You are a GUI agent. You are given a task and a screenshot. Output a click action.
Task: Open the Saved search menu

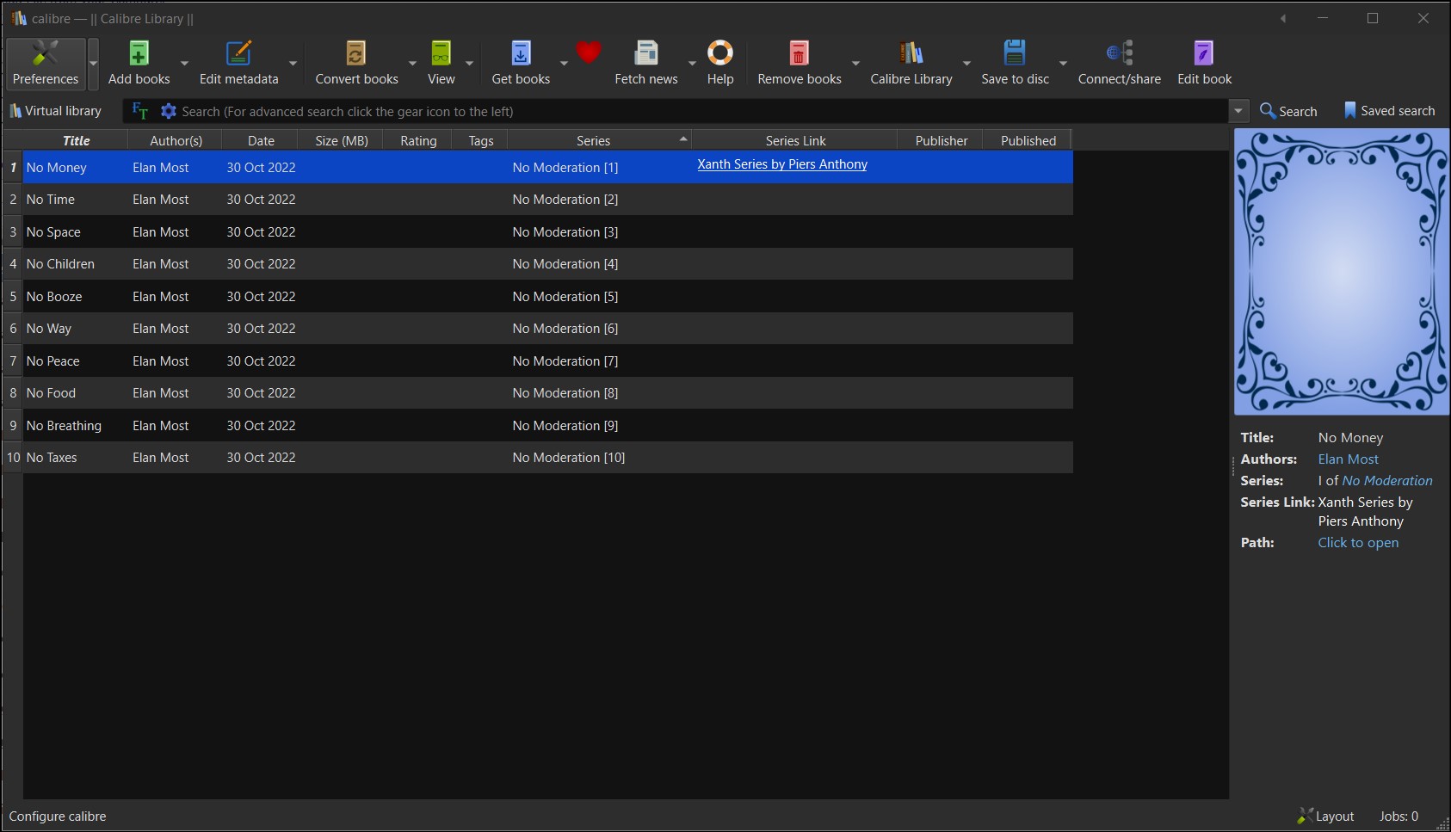click(1389, 111)
